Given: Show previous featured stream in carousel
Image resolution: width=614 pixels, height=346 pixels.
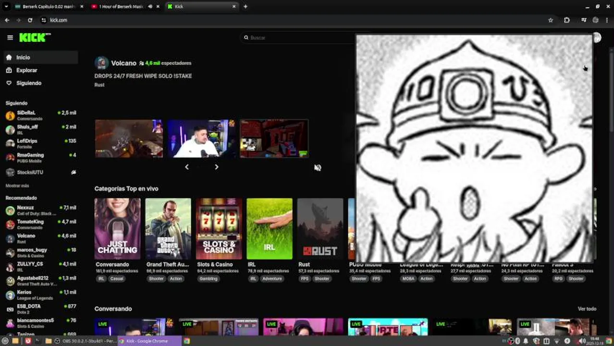Looking at the screenshot, I should coord(187,167).
